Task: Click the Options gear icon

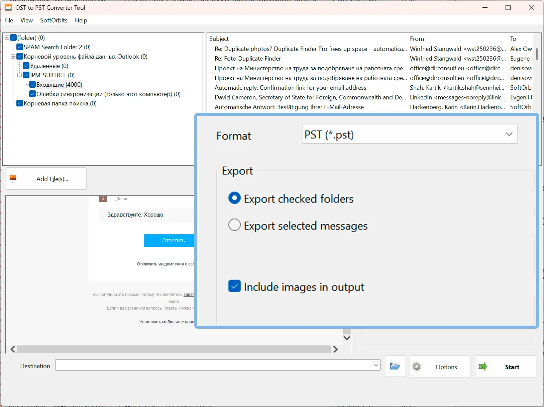Action: pos(417,367)
